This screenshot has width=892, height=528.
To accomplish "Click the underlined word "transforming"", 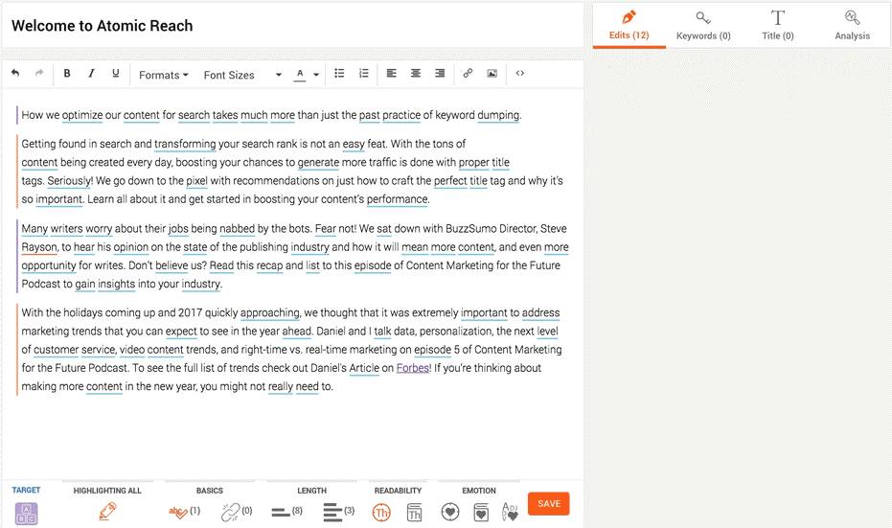I will pyautogui.click(x=185, y=144).
